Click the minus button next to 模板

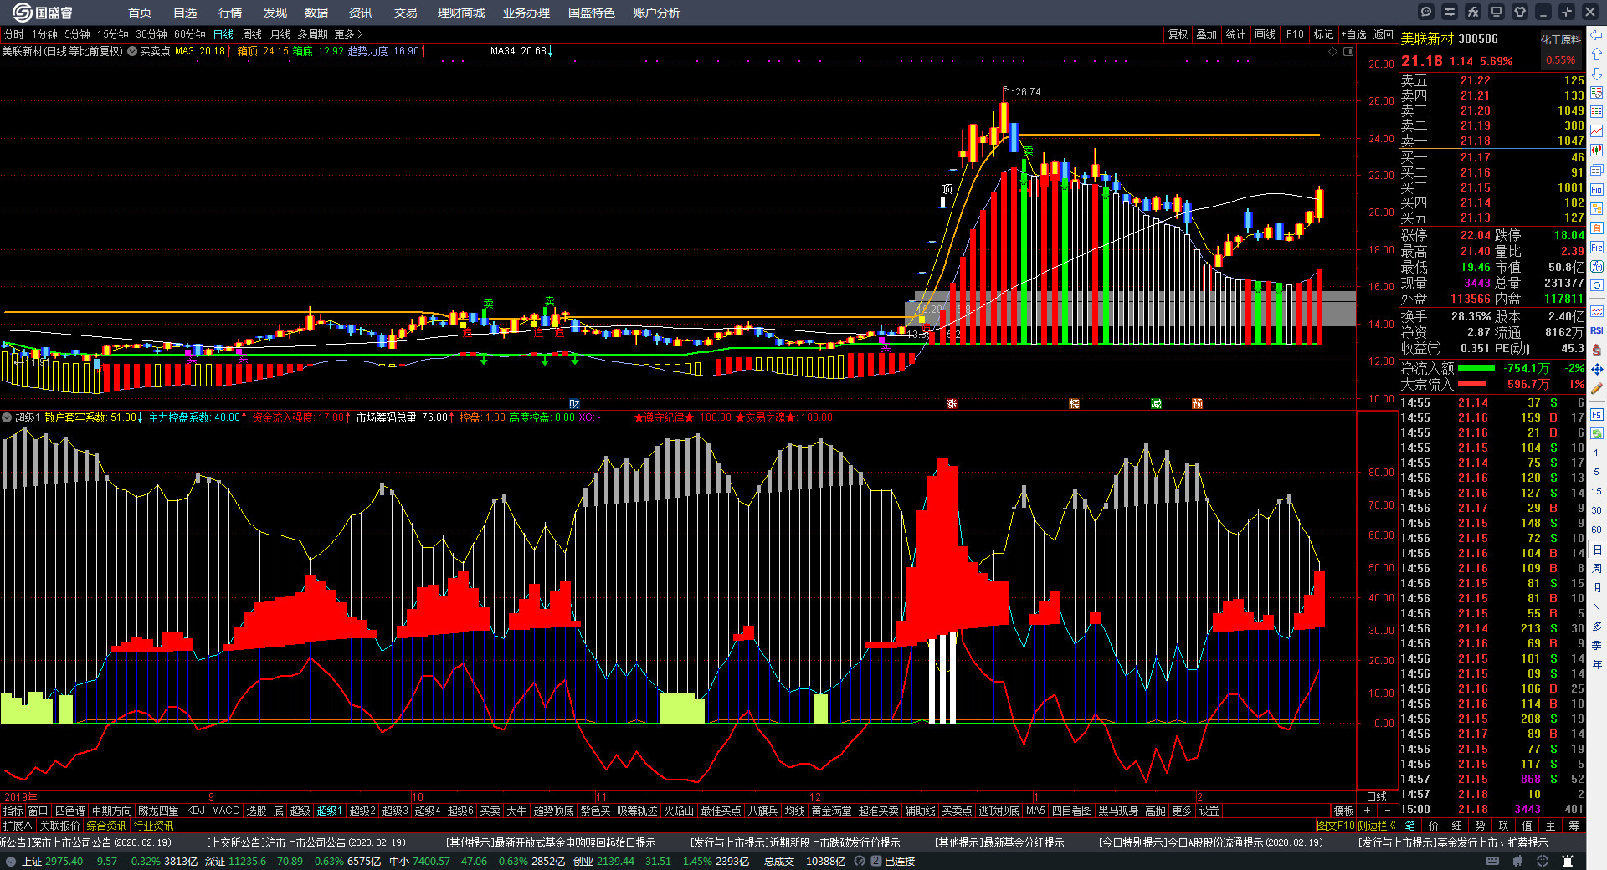pyautogui.click(x=1387, y=811)
